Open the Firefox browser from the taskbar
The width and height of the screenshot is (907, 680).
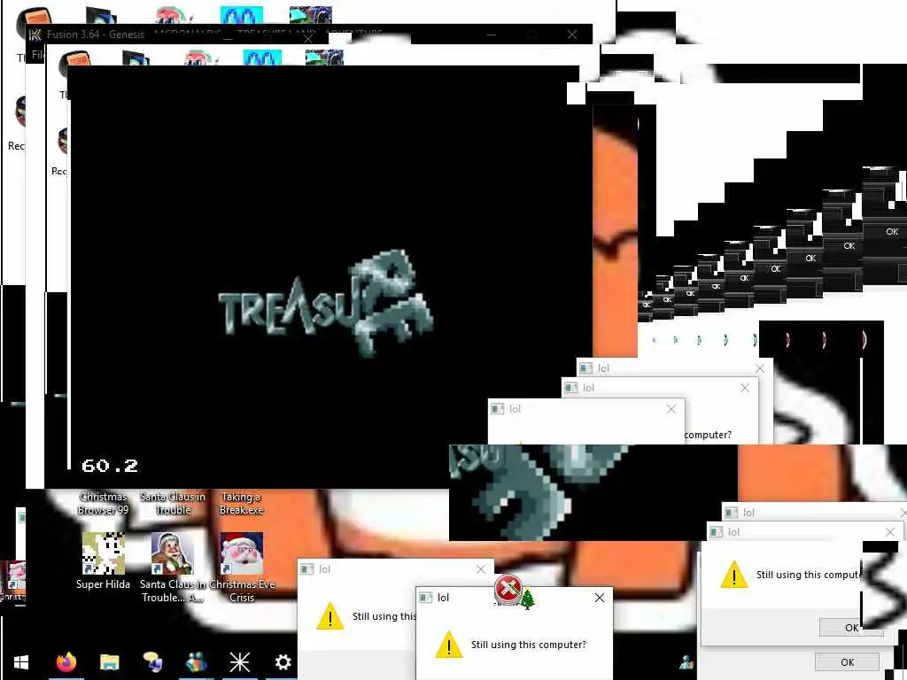66,661
